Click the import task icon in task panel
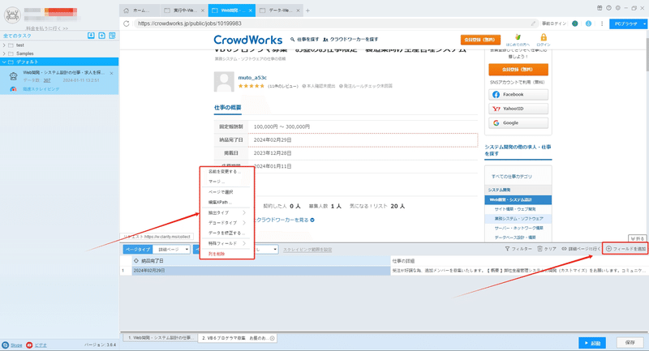 coord(91,36)
